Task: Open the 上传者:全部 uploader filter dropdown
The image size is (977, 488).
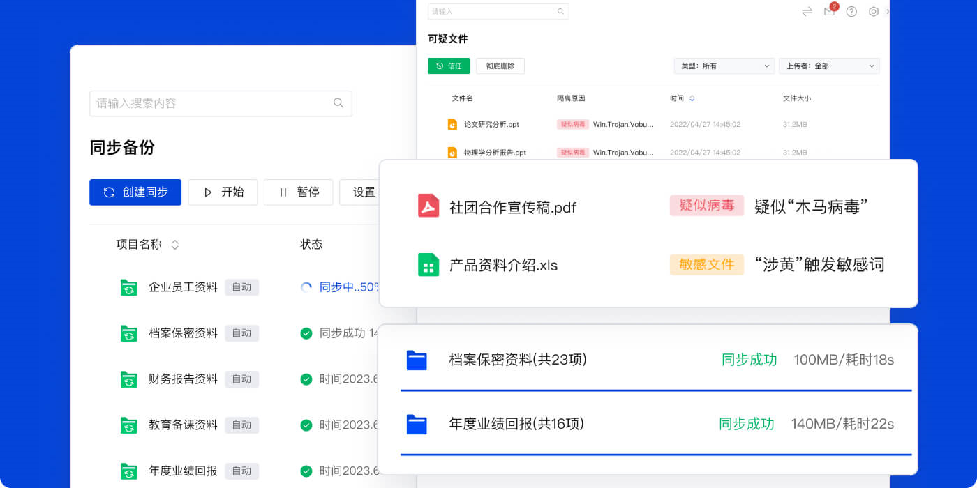Action: coord(829,66)
